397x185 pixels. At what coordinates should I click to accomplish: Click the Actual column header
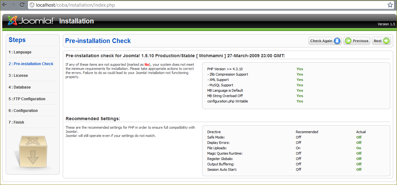click(x=361, y=132)
